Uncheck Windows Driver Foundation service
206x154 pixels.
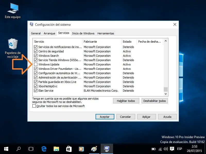coord(36,69)
